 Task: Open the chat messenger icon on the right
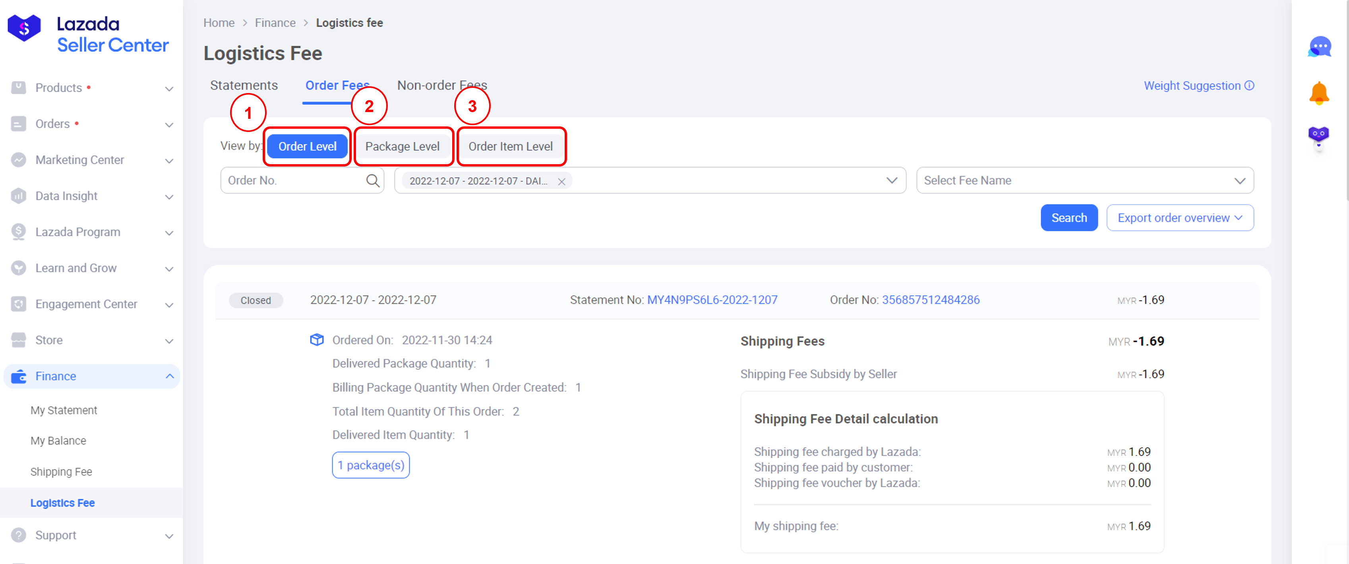pyautogui.click(x=1320, y=47)
